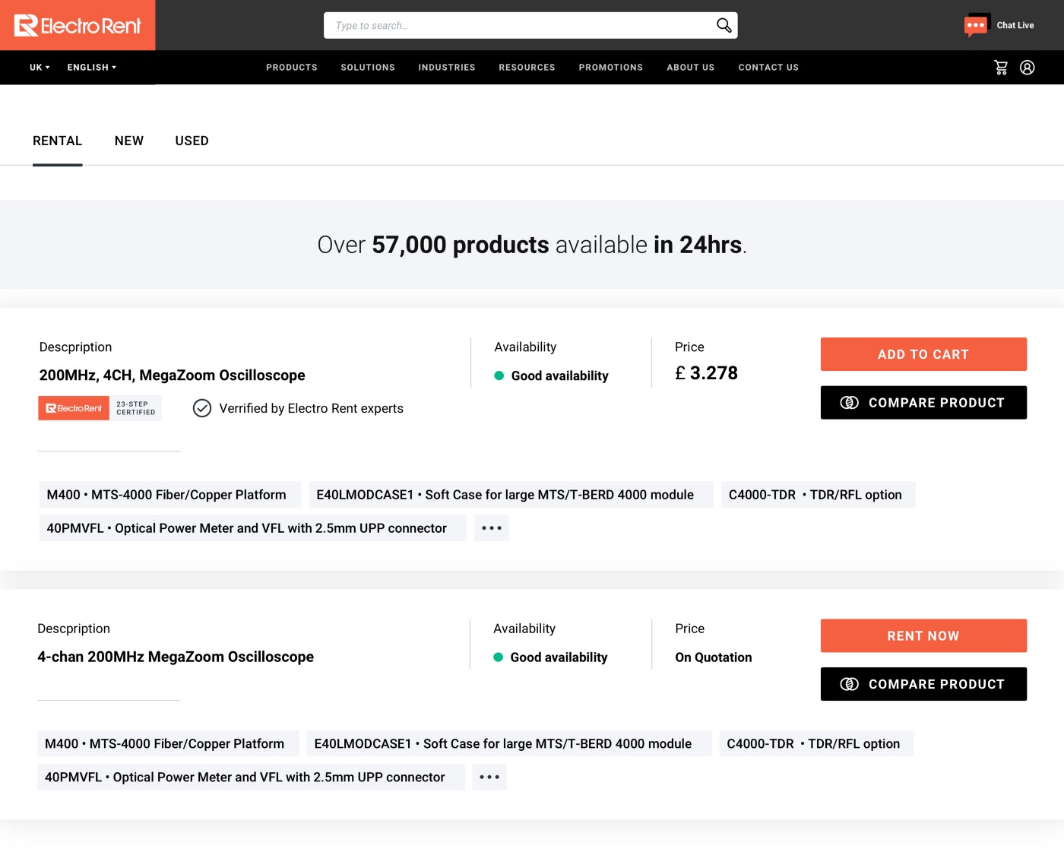Expand more options ellipsis in first product
The height and width of the screenshot is (852, 1064).
point(492,528)
